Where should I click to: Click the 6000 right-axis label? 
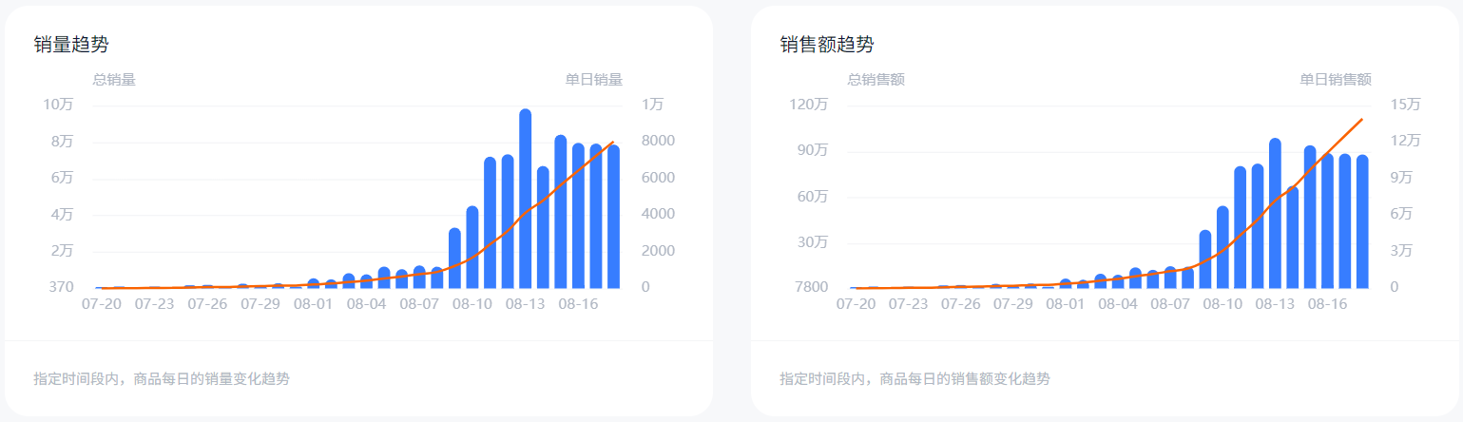click(x=657, y=178)
